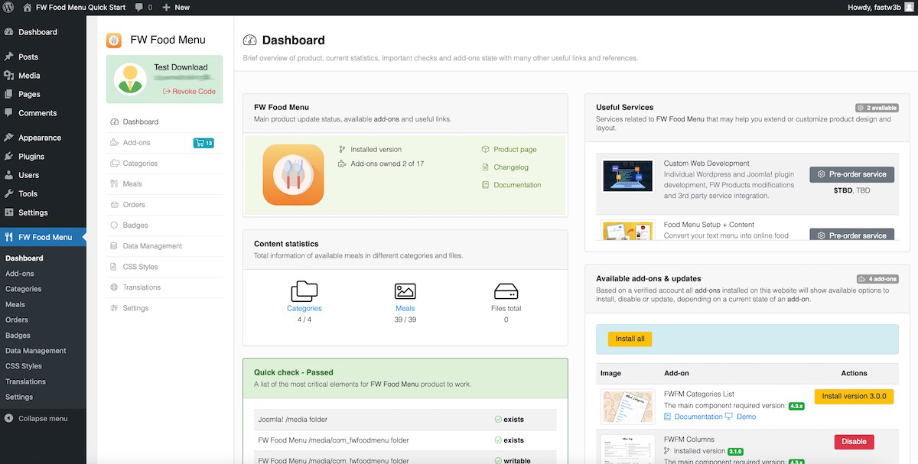918x464 pixels.
Task: Click the Plugins icon in WordPress sidebar
Action: click(x=8, y=157)
